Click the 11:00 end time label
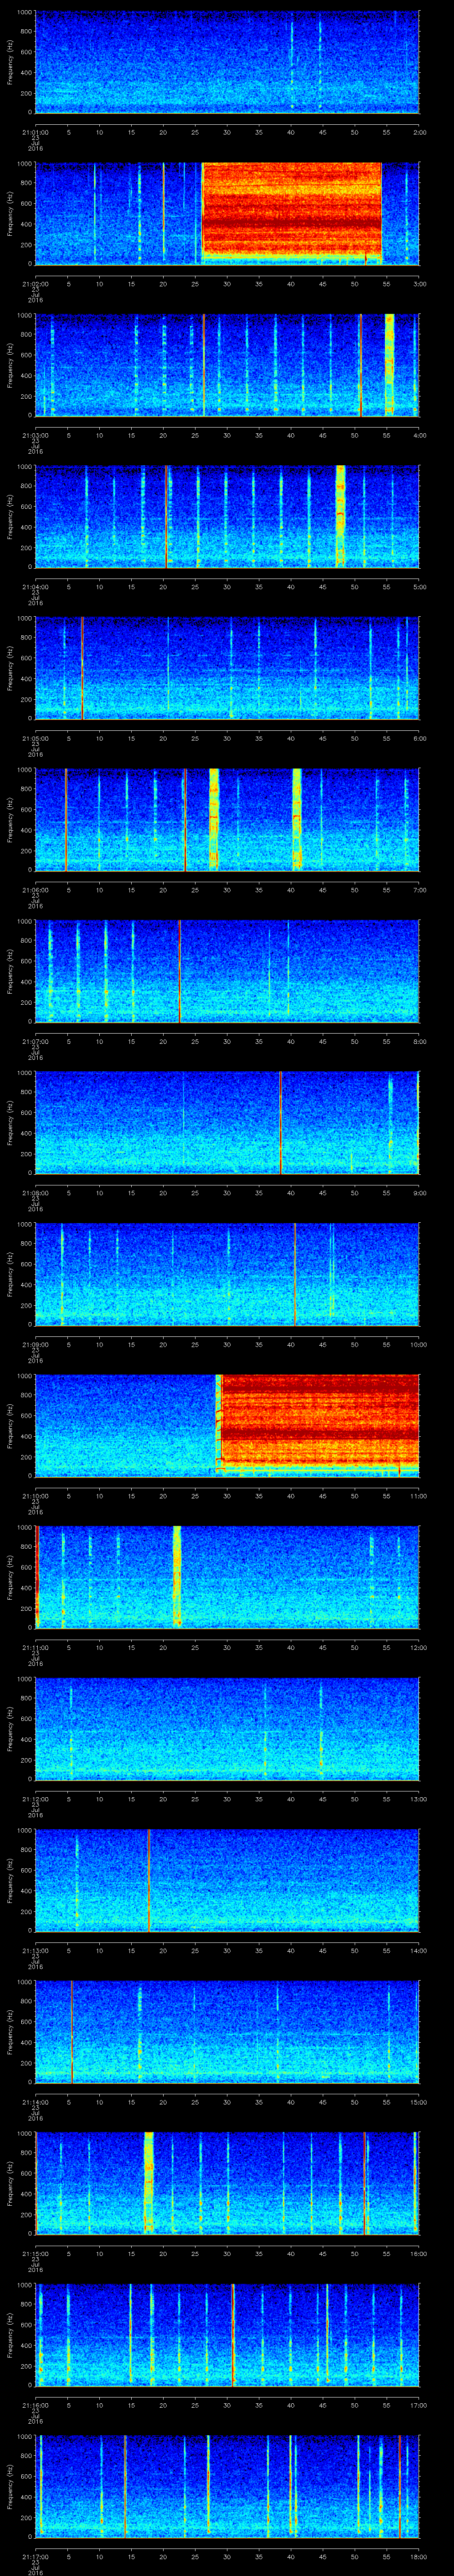The width and height of the screenshot is (454, 2576). tap(418, 1496)
